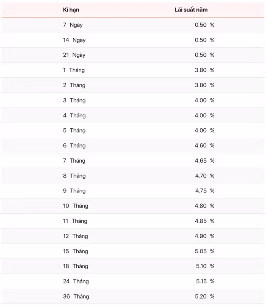Select the 21 Ngày term row
Viewport: 266px width, 307px height.
coord(74,55)
